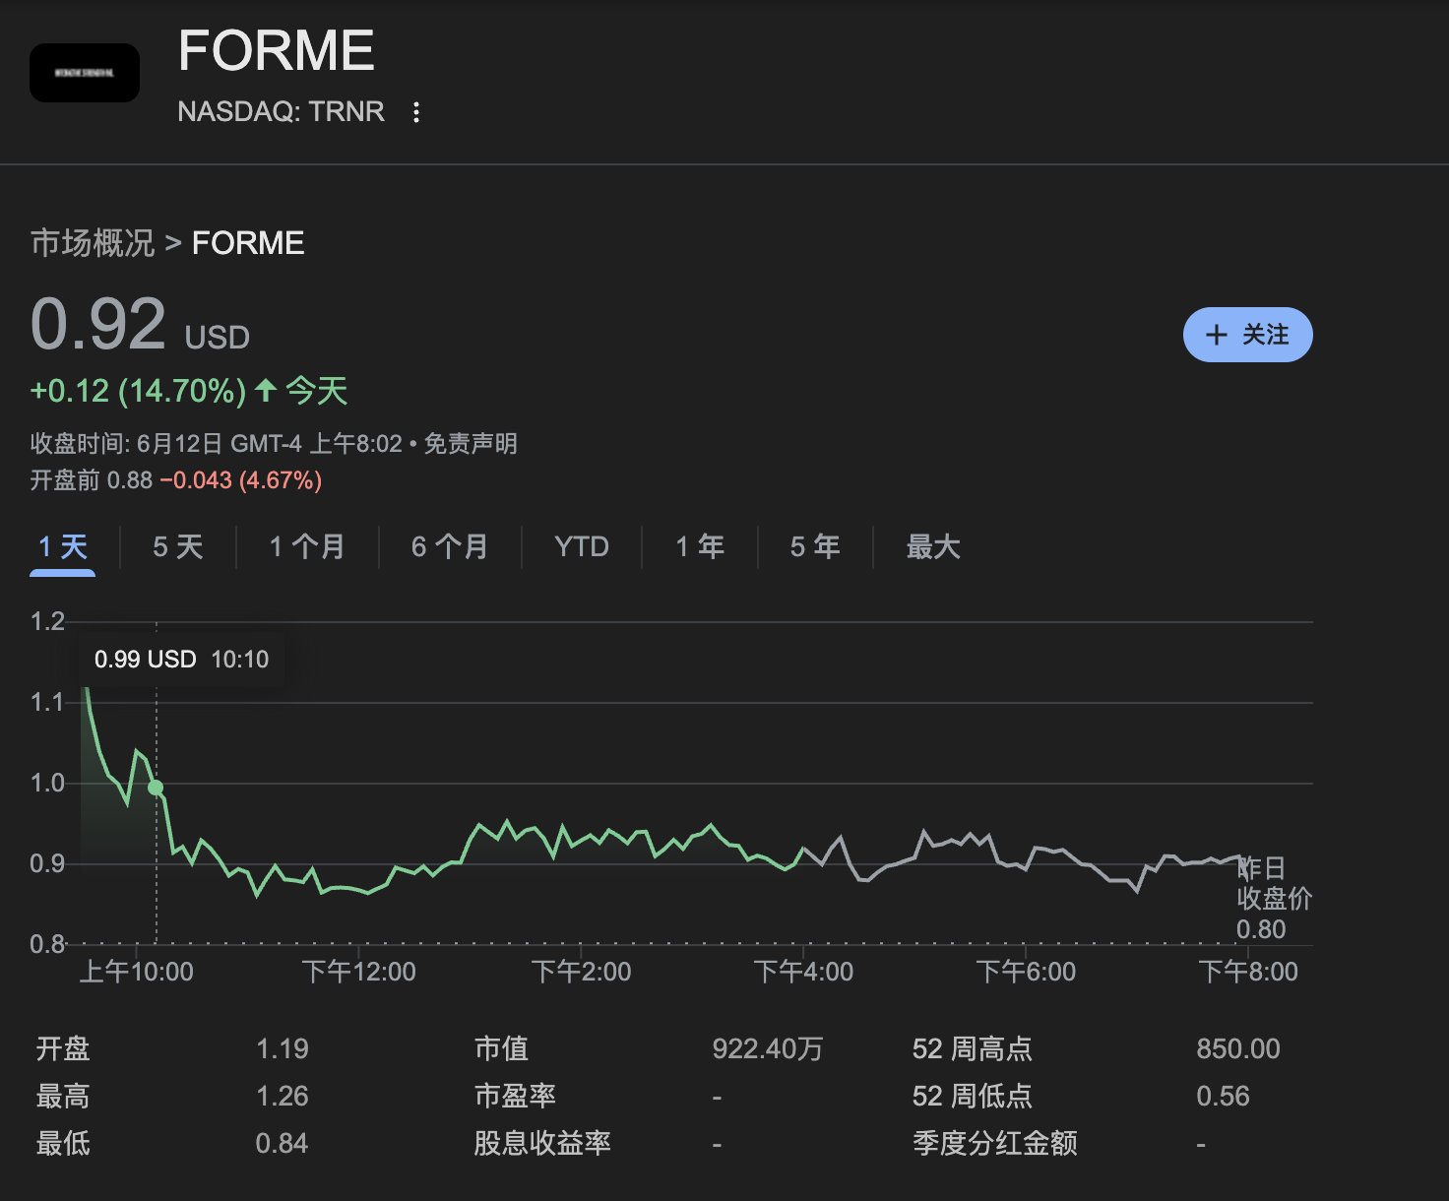Viewport: 1449px width, 1201px height.
Task: Click the 下午4:00 time axis label
Action: click(803, 973)
